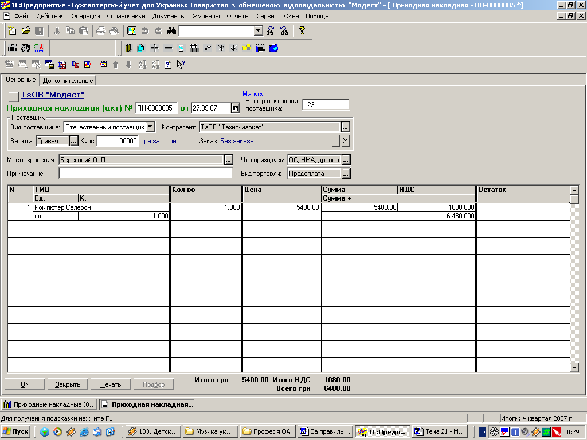
Task: Click the table scrollbar down arrow
Action: click(574, 367)
